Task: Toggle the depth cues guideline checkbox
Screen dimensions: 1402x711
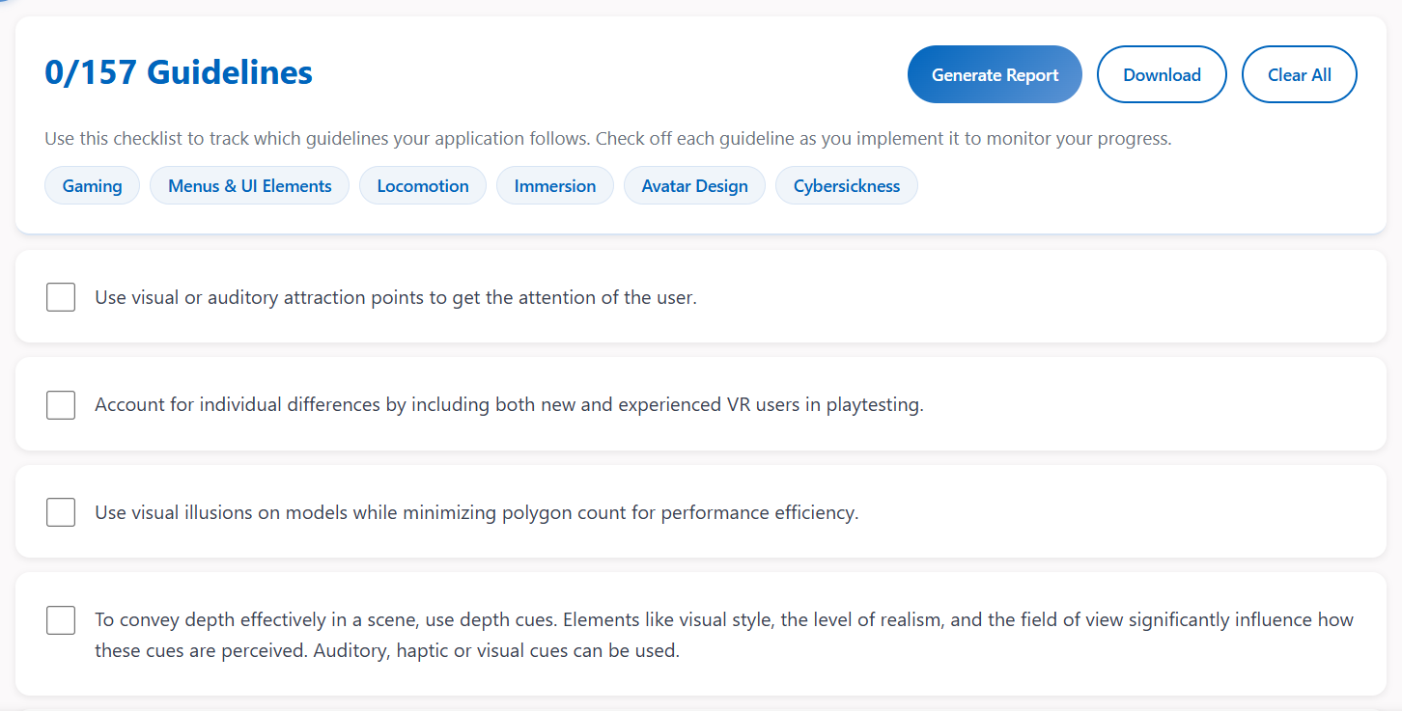Action: coord(61,620)
